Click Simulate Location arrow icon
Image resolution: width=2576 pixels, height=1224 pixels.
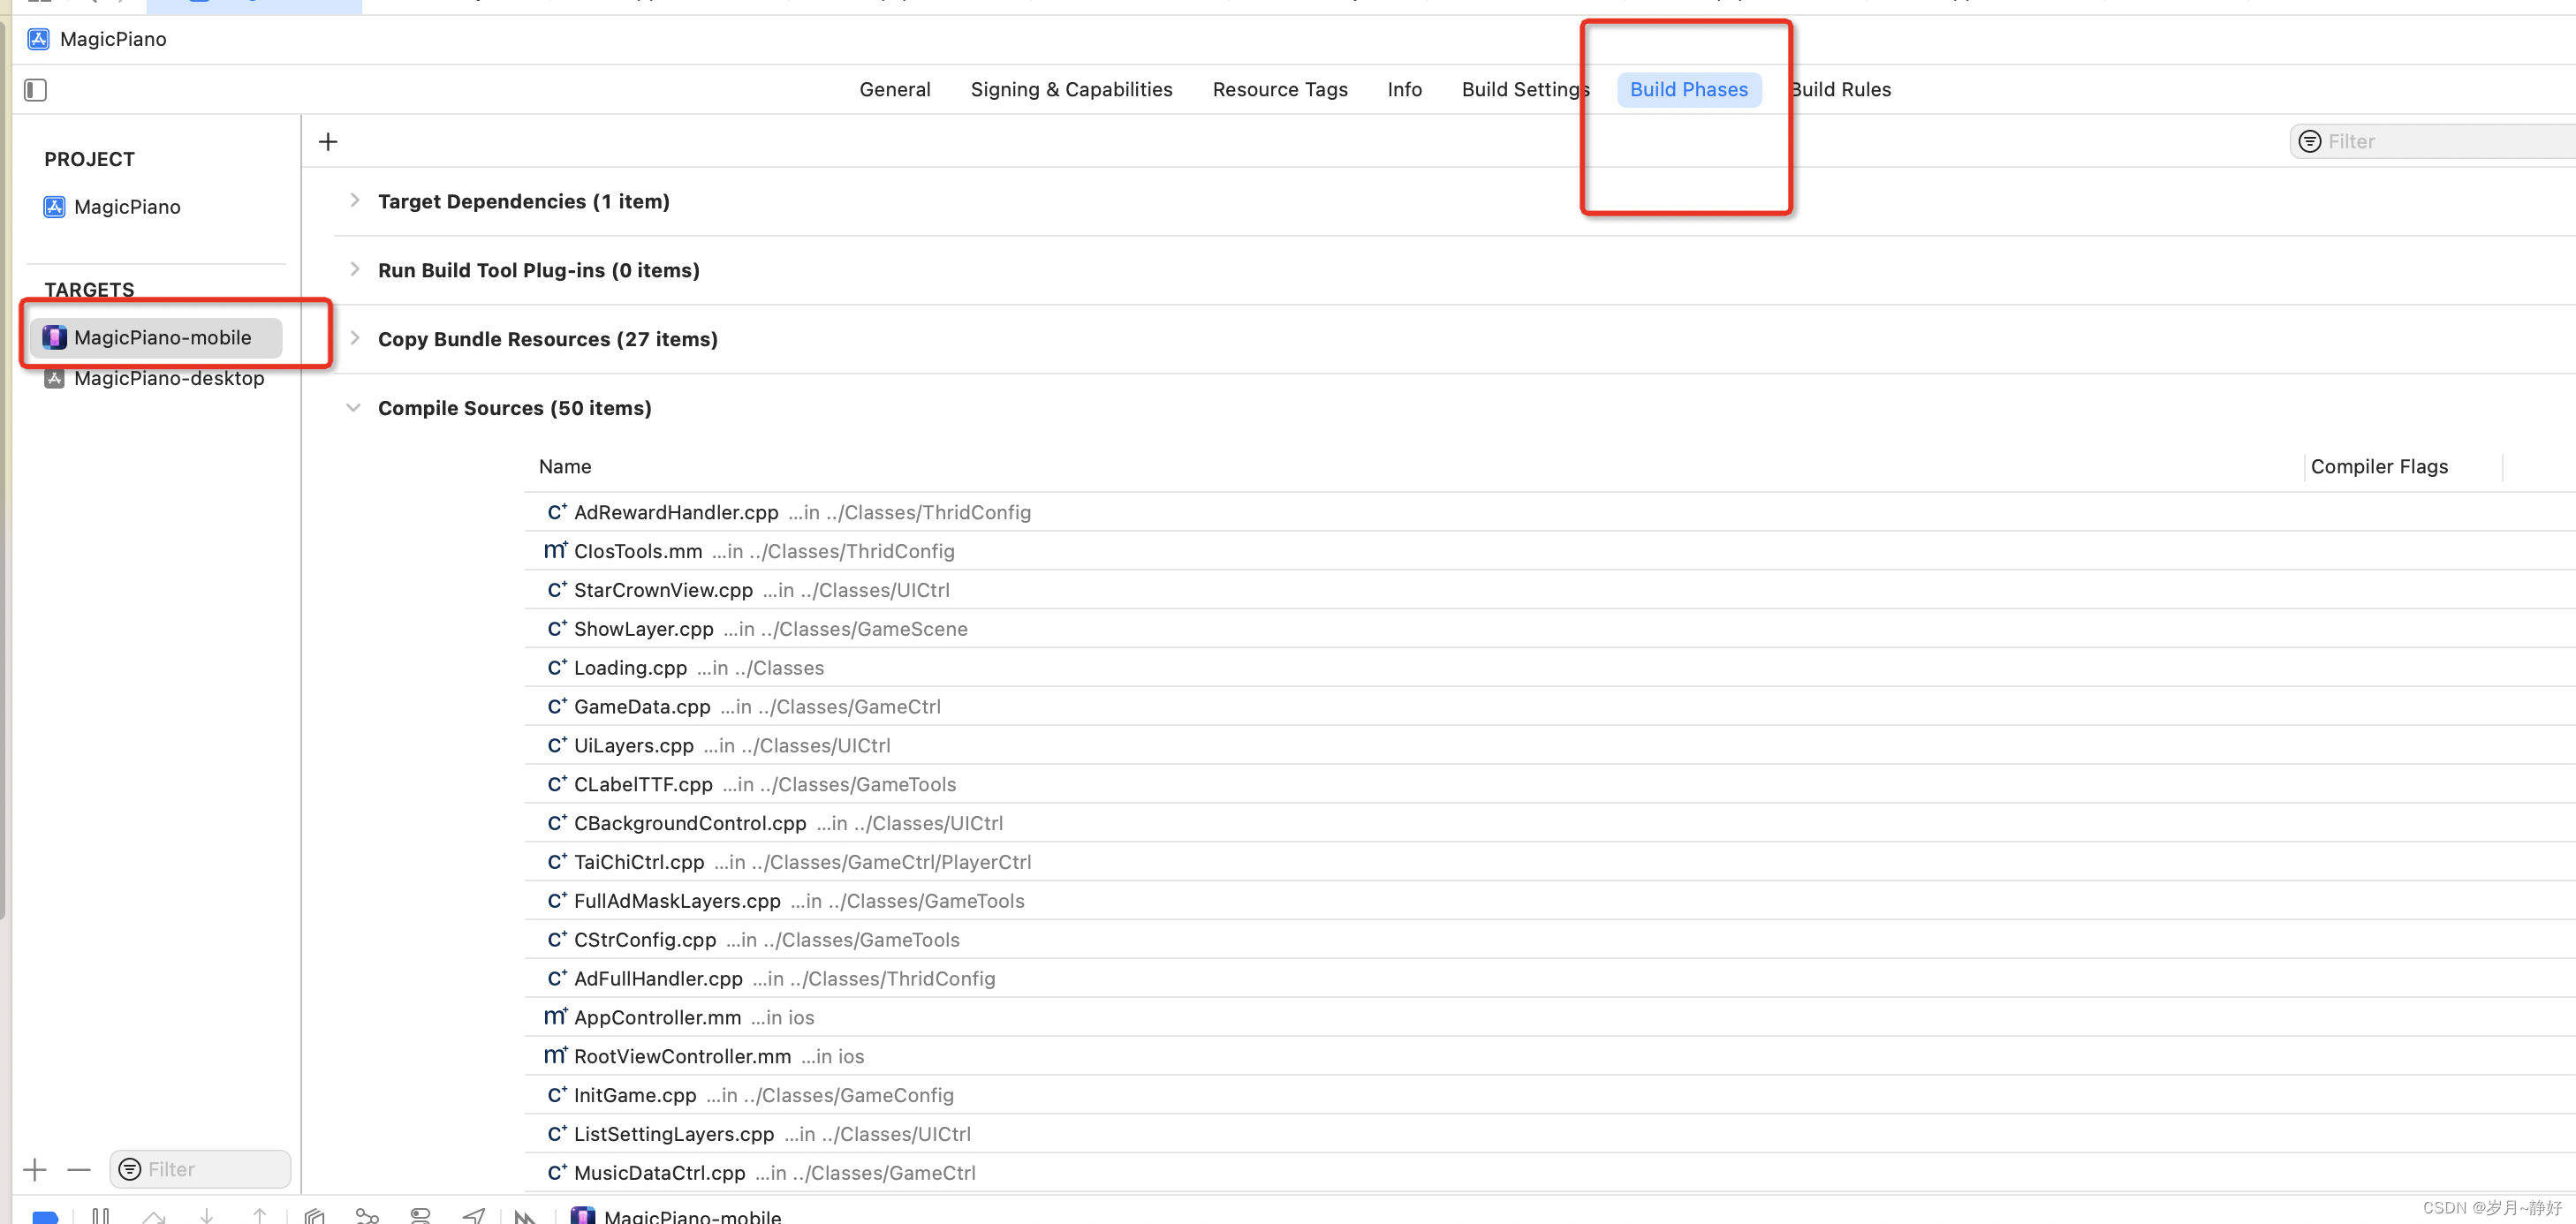474,1216
